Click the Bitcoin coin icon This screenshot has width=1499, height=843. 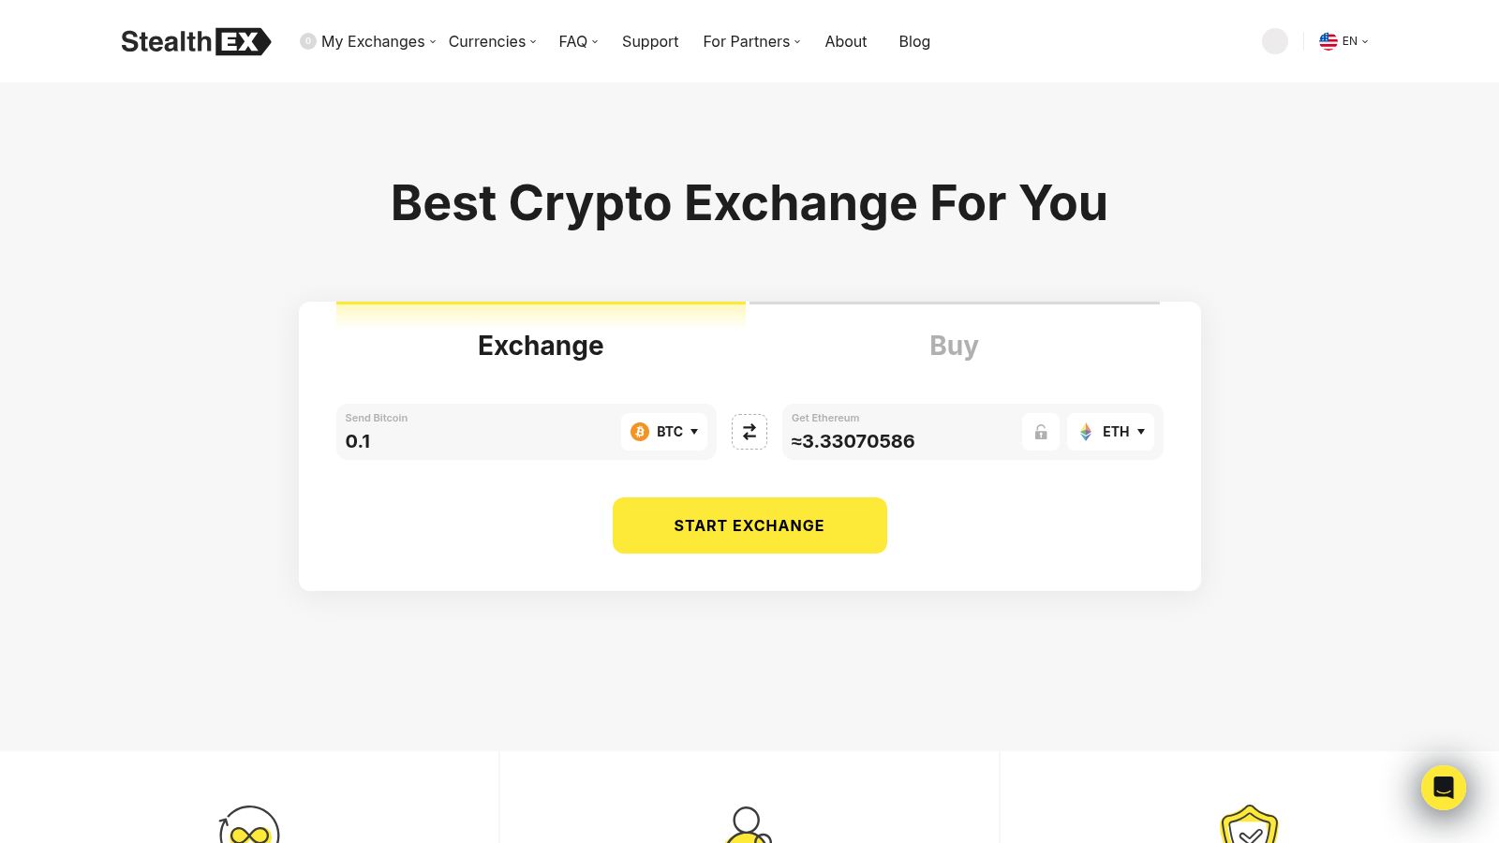[x=640, y=432]
